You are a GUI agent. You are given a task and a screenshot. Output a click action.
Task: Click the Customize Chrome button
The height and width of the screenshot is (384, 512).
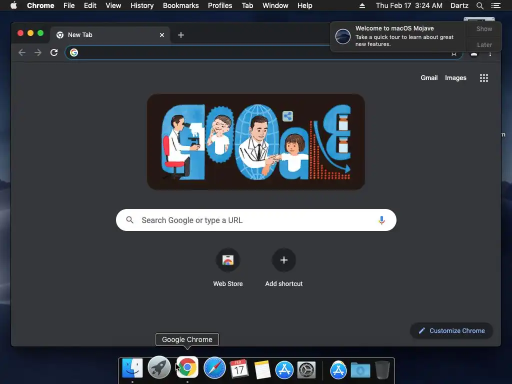[451, 331]
